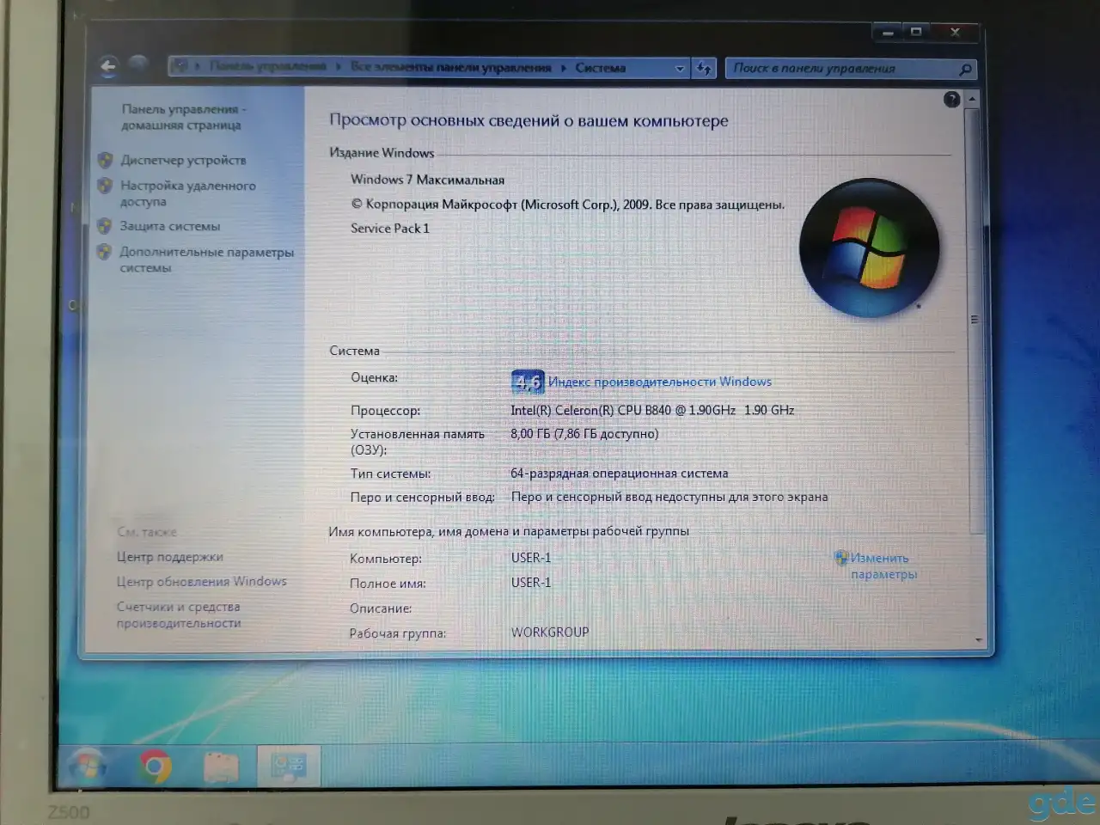Viewport: 1100px width, 825px height.
Task: Click the shield icon beside Защита системы
Action: point(104,226)
